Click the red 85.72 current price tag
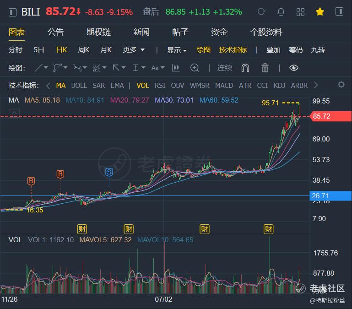 [x=330, y=116]
